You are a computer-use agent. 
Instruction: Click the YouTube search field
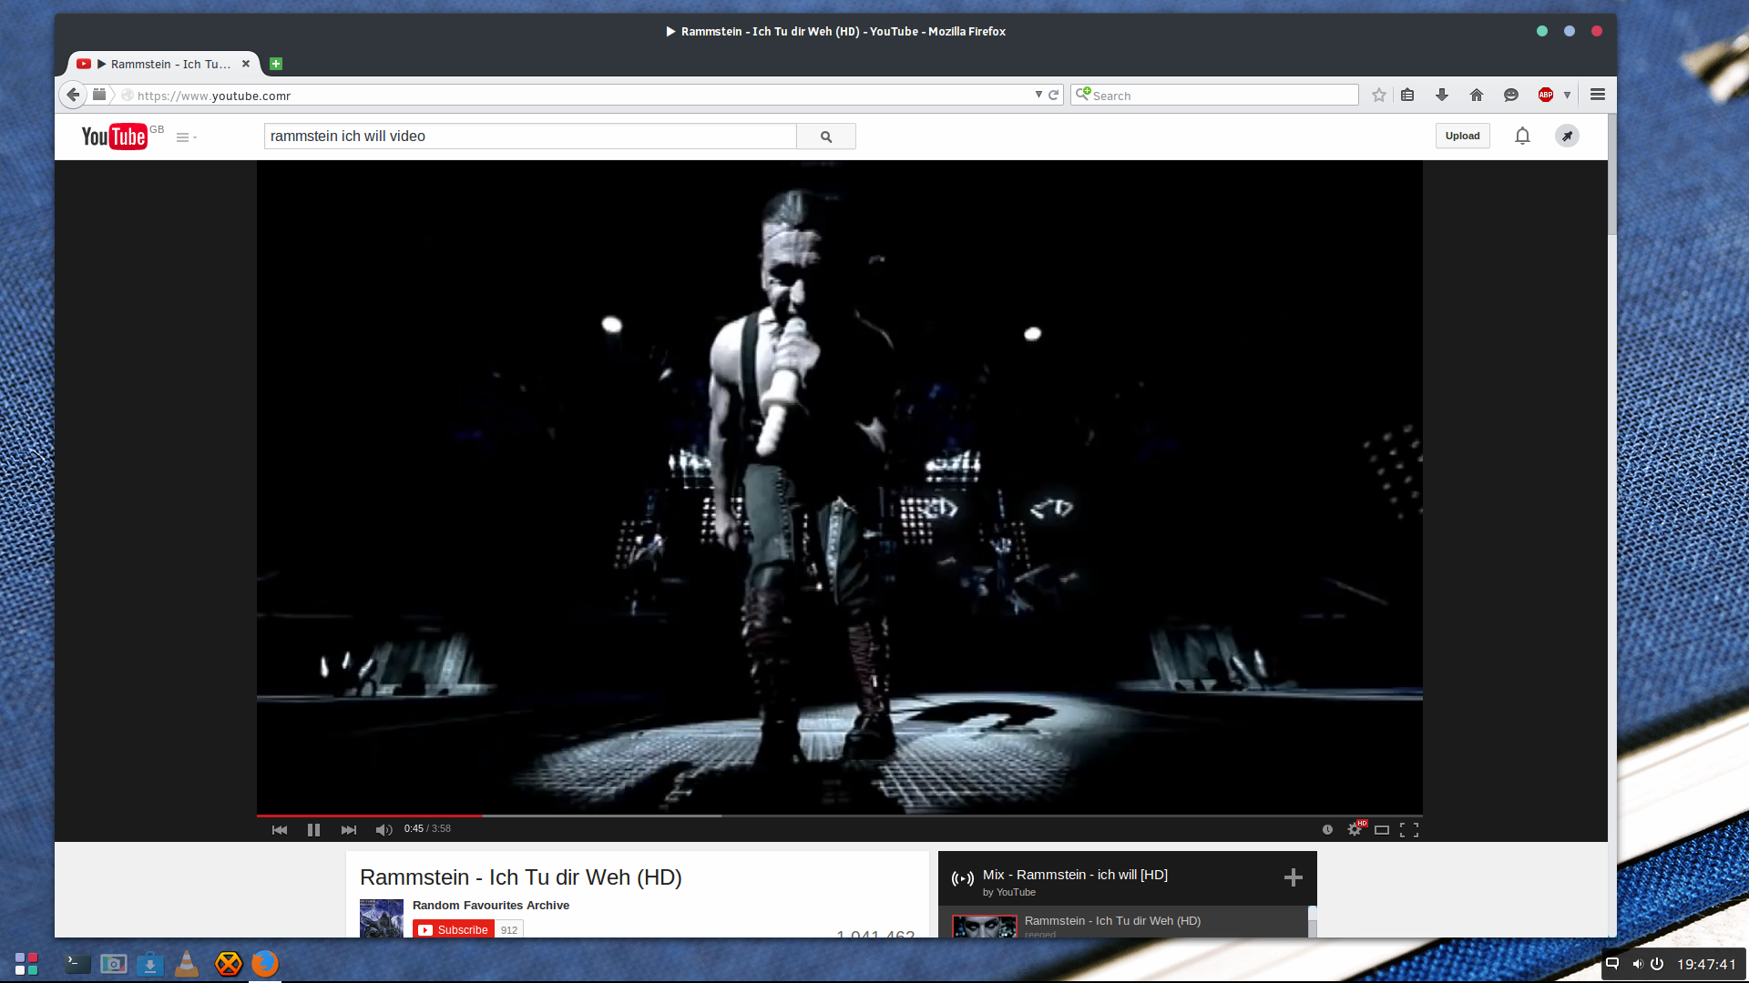(x=530, y=136)
